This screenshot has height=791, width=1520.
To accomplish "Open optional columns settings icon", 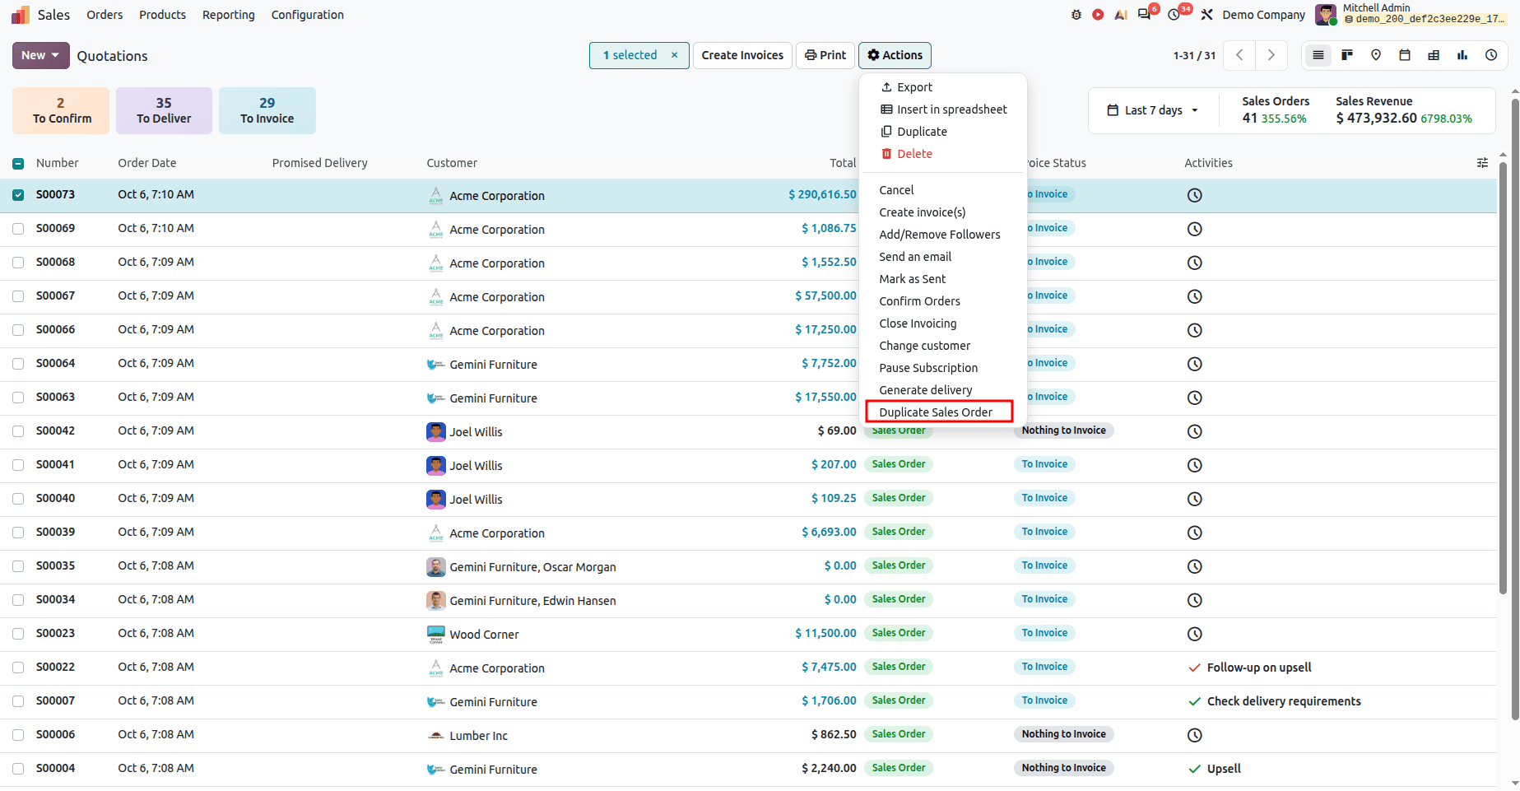I will pos(1482,163).
